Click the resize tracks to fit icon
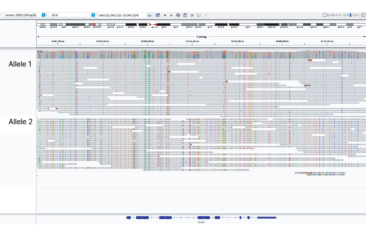The height and width of the screenshot is (236, 366). click(x=192, y=15)
